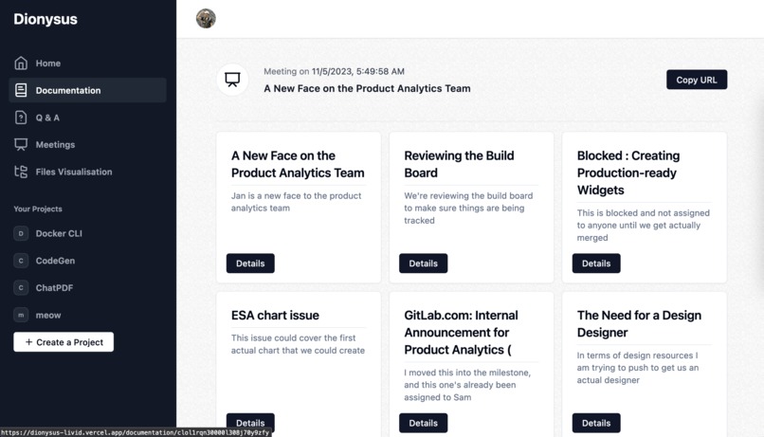This screenshot has height=437, width=764.
Task: Click the Copy URL button
Action: tap(697, 80)
